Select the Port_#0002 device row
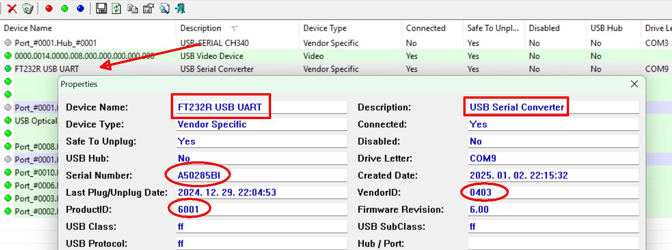 pos(29,211)
